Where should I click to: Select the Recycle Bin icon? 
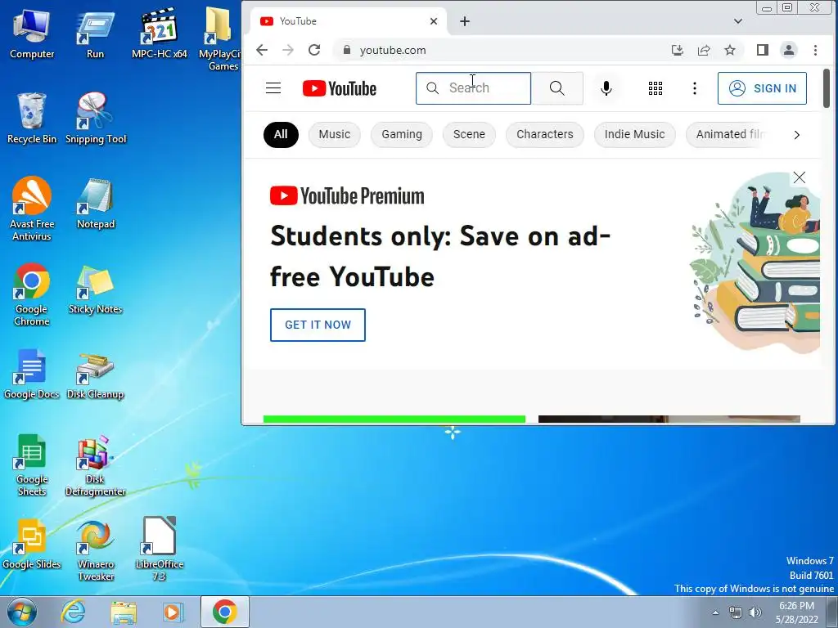click(32, 118)
